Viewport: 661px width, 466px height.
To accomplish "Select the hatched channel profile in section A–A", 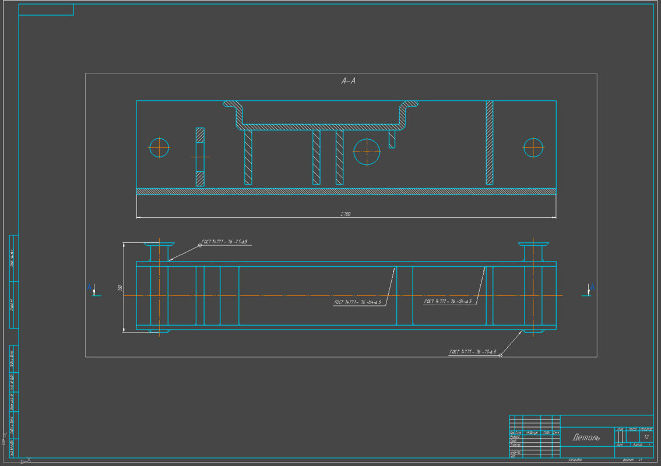I will click(321, 126).
